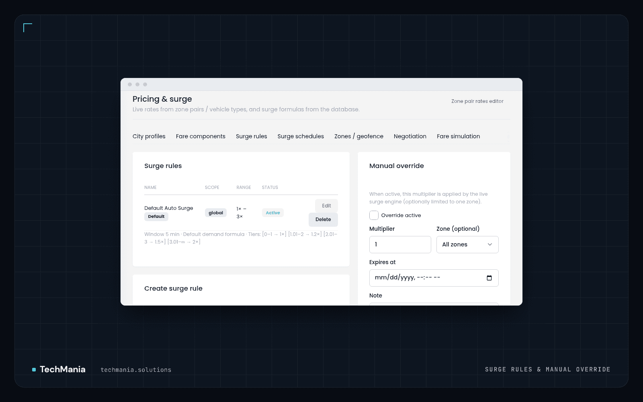Click the Multiplier input field
Viewport: 643px width, 402px height.
click(x=400, y=244)
